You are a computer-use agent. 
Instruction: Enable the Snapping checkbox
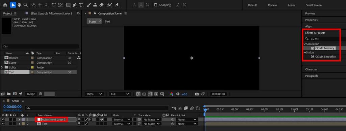point(155,5)
